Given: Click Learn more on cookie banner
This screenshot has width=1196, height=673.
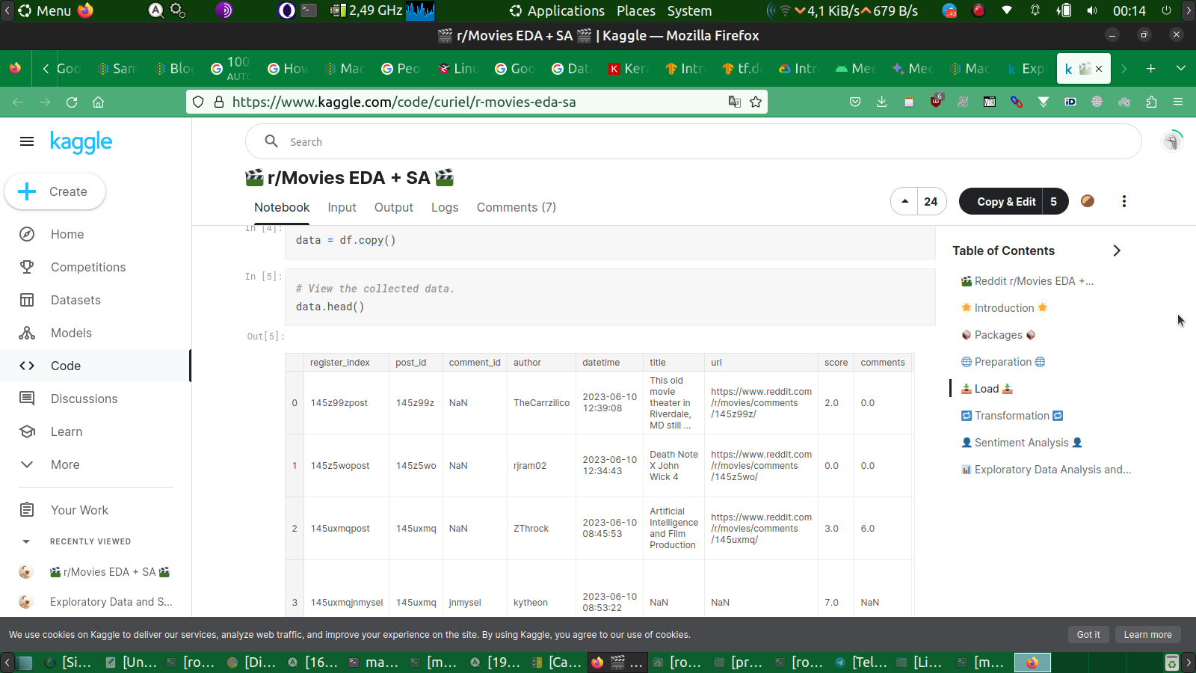Looking at the screenshot, I should 1147,635.
